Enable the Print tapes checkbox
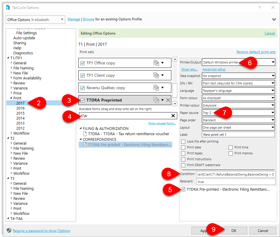Screen dimensions: 280x237 (x=183, y=153)
